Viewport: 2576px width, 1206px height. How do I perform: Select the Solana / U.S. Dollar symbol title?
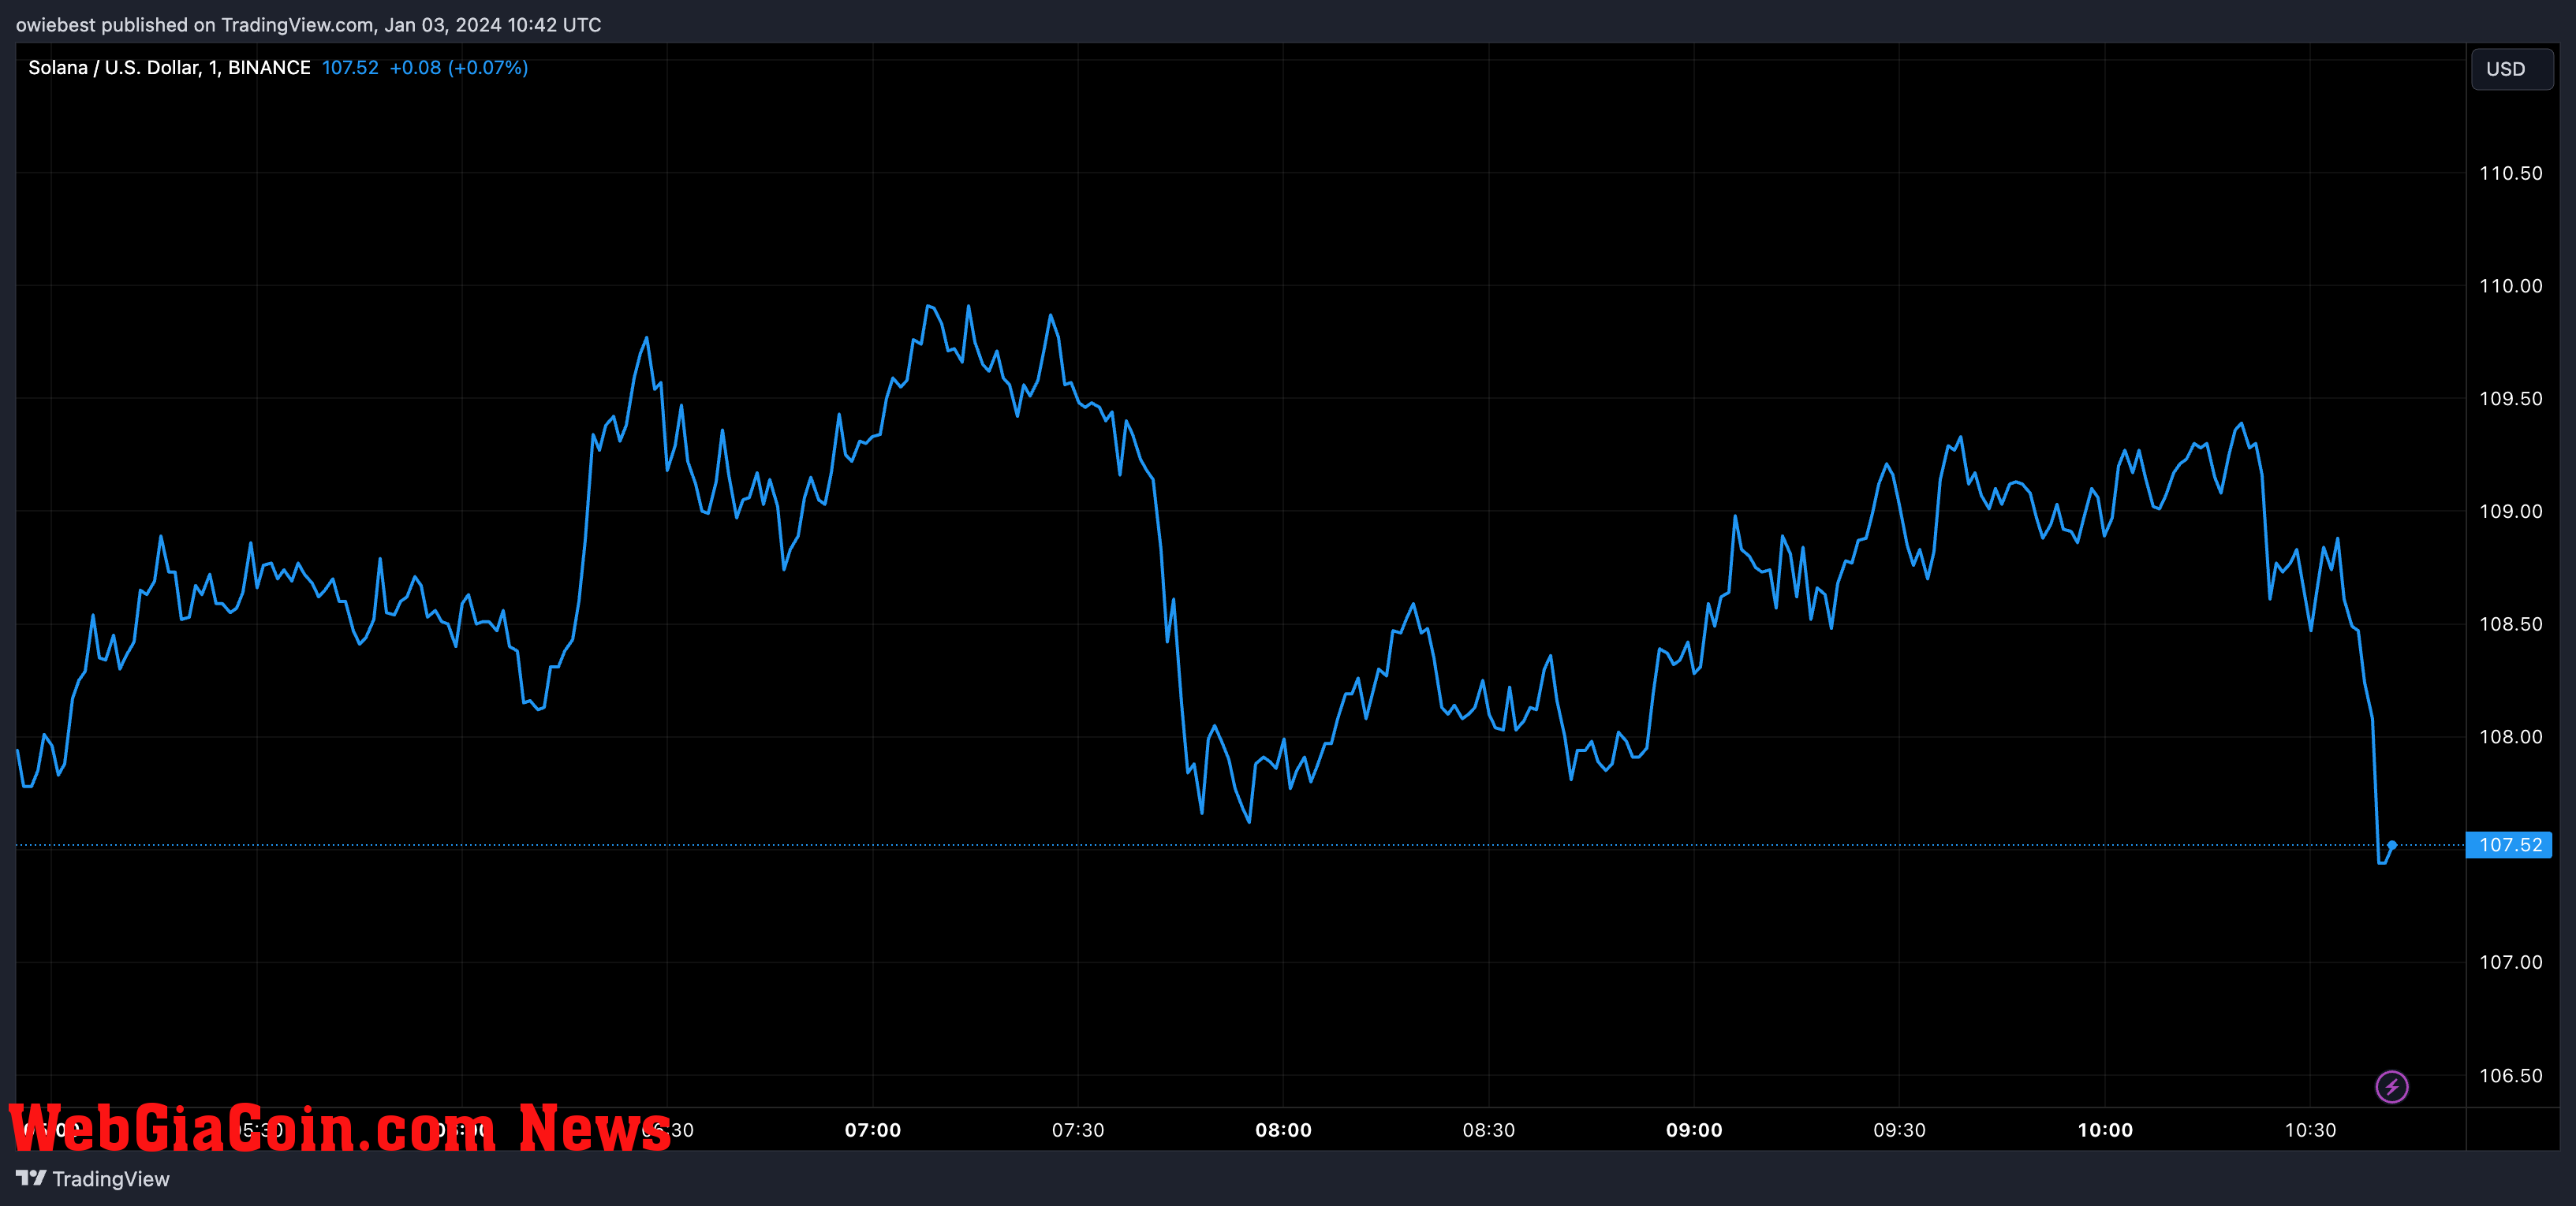tap(169, 68)
